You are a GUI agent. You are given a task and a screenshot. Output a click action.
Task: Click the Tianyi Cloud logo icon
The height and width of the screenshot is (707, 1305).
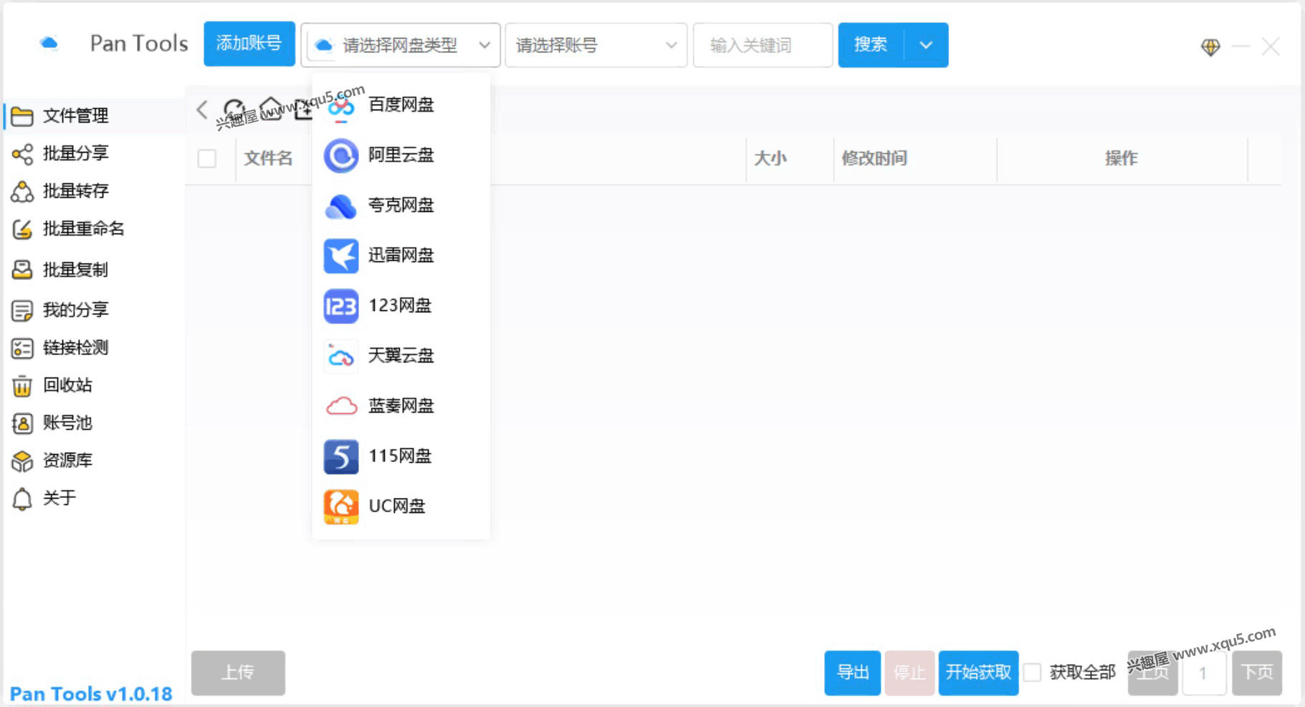tap(341, 356)
